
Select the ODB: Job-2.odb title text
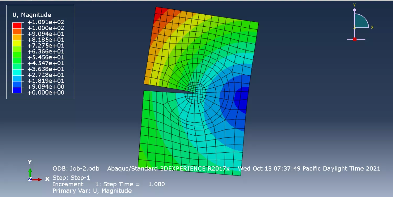click(76, 169)
